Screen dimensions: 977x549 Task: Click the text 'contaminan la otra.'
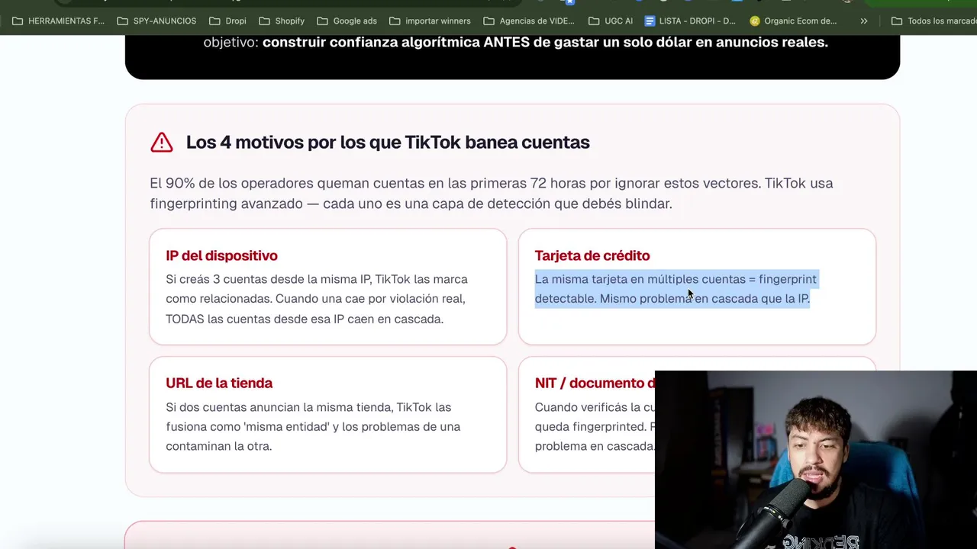click(218, 446)
